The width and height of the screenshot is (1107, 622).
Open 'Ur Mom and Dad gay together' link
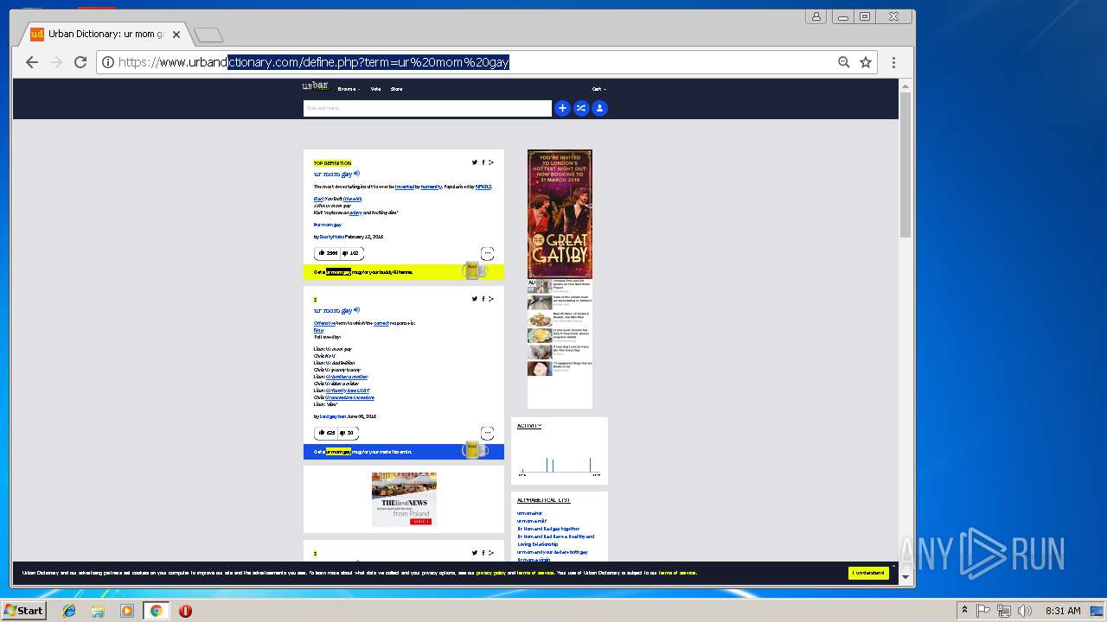[x=548, y=529]
